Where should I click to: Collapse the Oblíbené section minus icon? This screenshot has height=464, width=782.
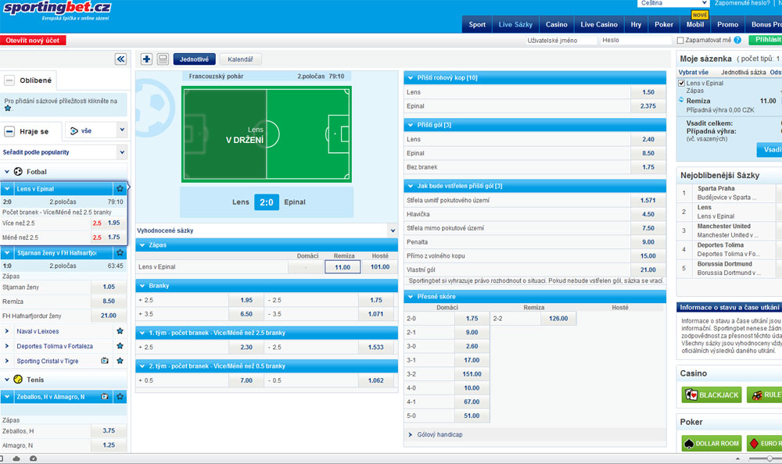[x=9, y=80]
